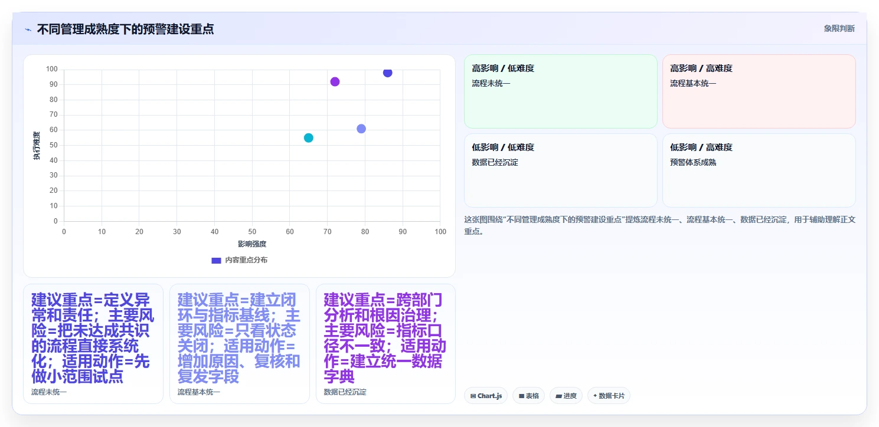Click the lightning icon beside the title
The image size is (879, 427).
[28, 29]
